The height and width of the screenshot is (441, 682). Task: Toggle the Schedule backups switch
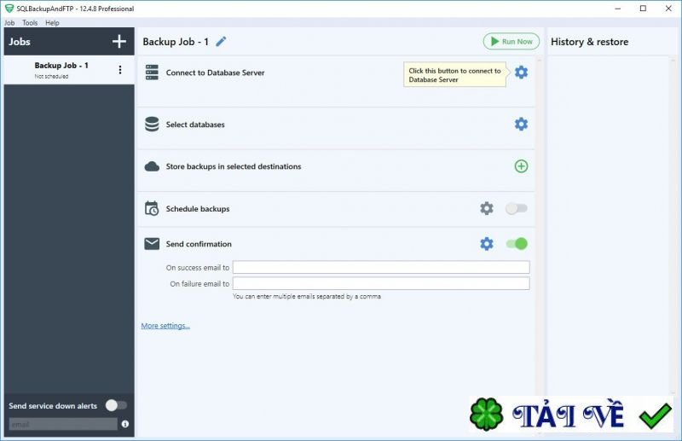517,208
